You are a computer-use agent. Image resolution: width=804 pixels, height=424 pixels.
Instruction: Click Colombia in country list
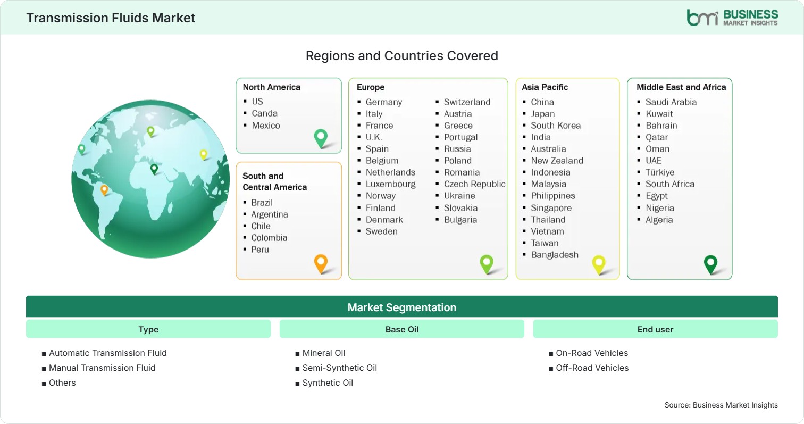click(x=269, y=238)
